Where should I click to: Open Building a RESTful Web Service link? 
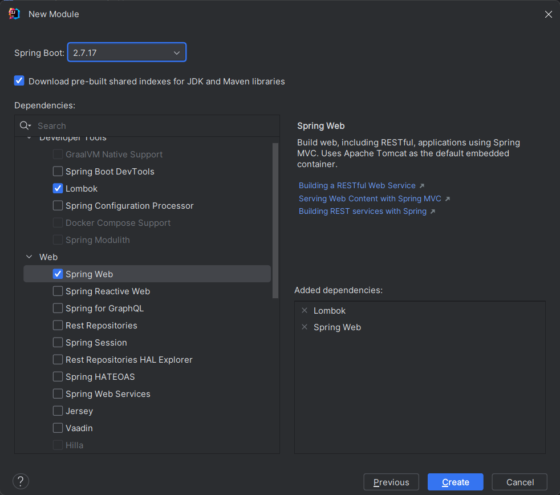tap(357, 186)
